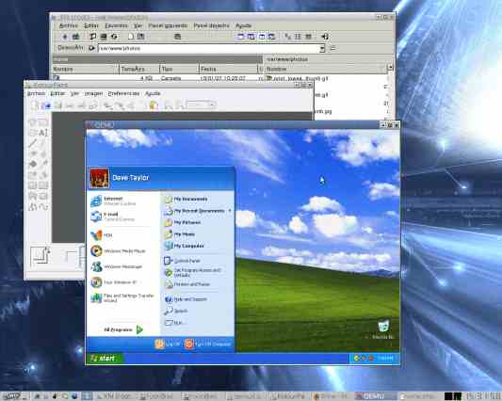Click the directory path input field
This screenshot has width=502, height=401.
(208, 48)
